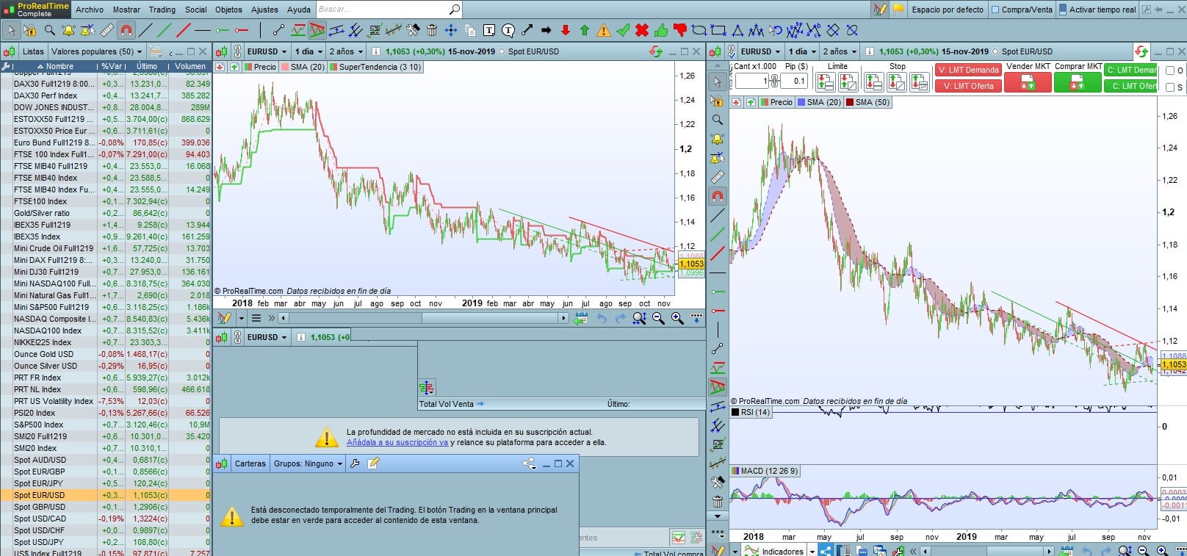Click the yellow flag icon in top bar

pyautogui.click(x=898, y=10)
